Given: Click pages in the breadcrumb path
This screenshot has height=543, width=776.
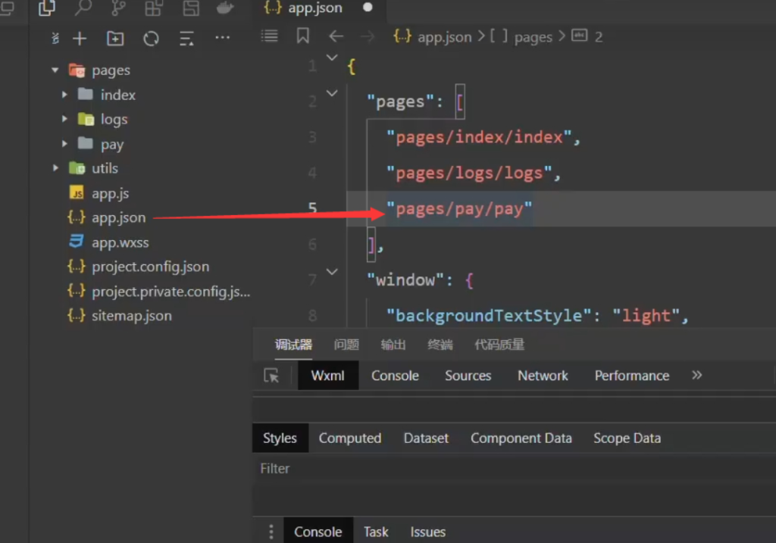Looking at the screenshot, I should point(533,37).
